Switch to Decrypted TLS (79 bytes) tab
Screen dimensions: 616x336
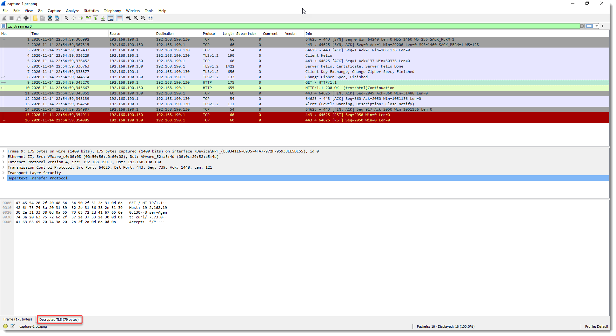tap(59, 320)
